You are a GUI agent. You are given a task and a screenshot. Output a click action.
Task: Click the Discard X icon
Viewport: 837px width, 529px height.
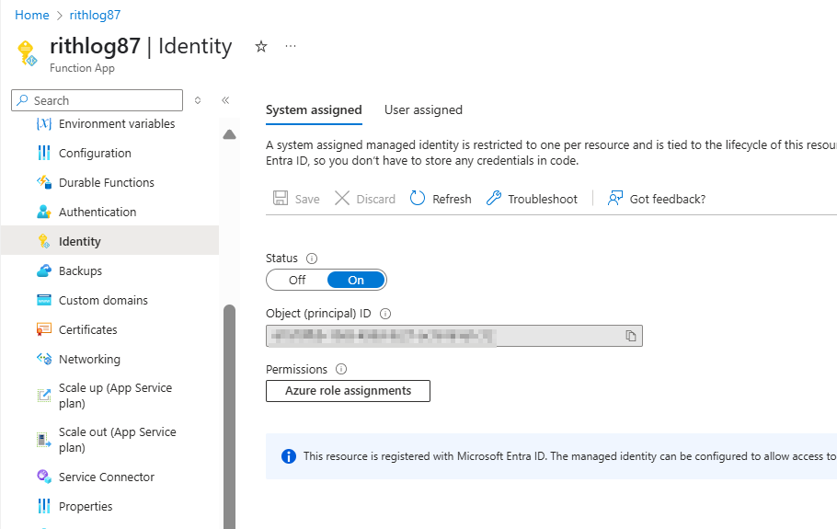(x=342, y=199)
